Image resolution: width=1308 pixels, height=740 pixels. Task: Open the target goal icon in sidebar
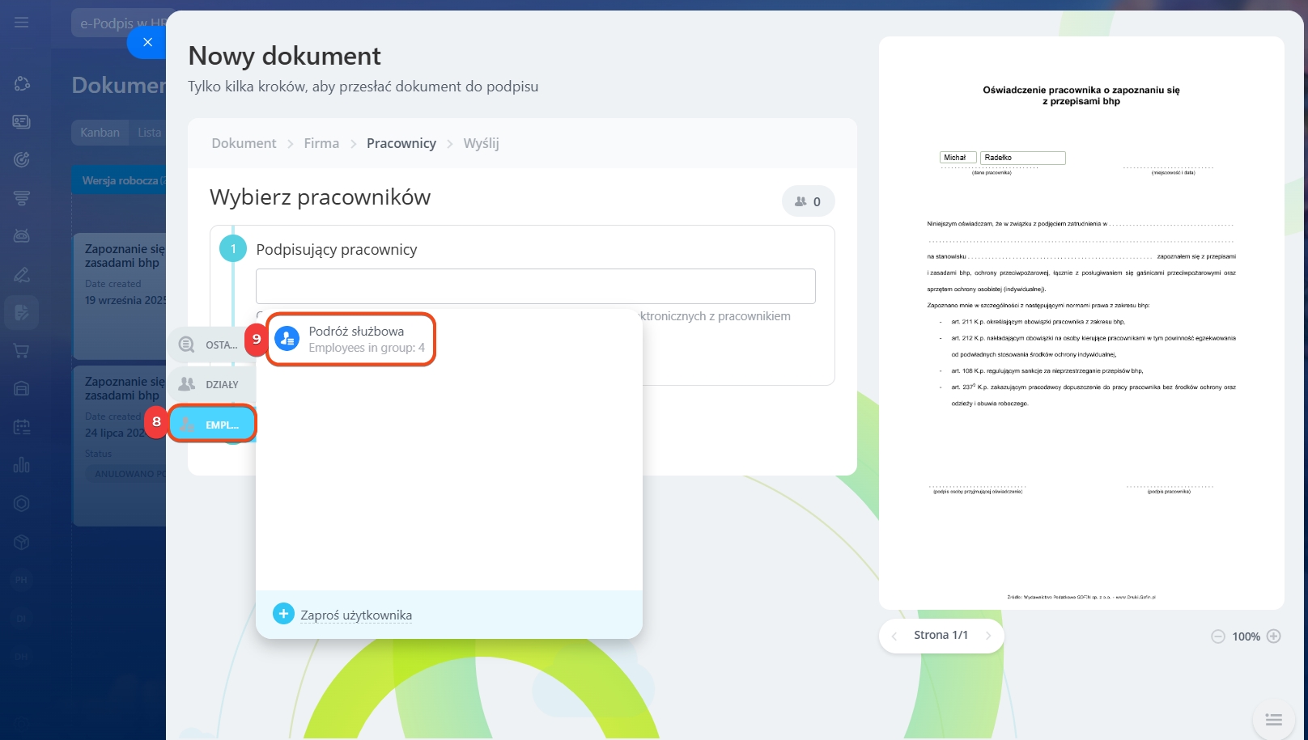tap(22, 159)
